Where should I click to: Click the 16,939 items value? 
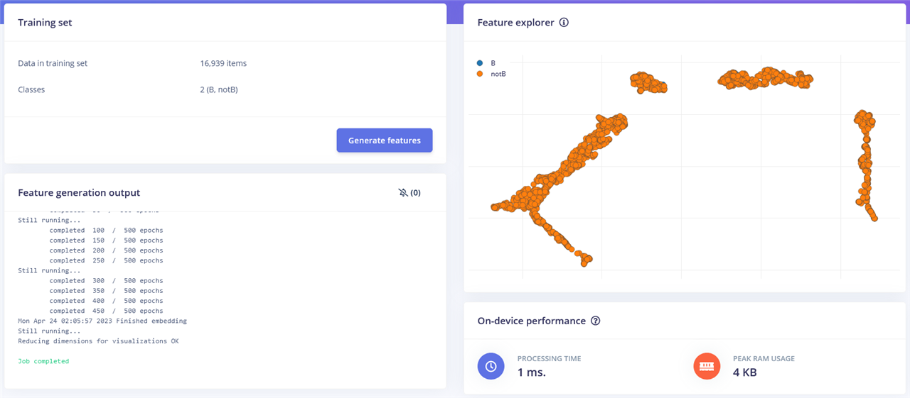[223, 63]
